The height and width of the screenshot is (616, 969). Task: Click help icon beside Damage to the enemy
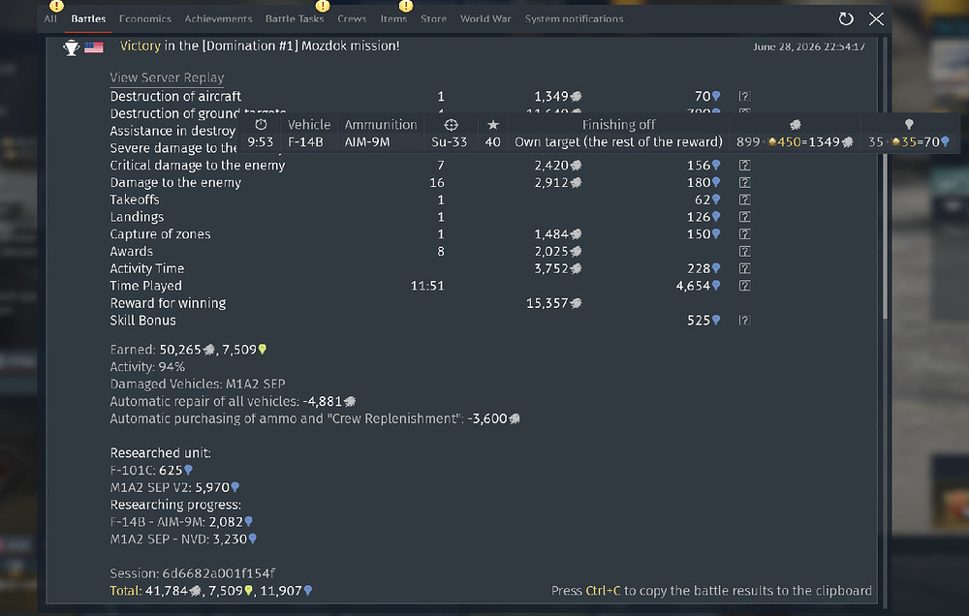(x=744, y=183)
